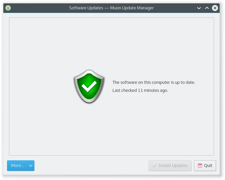The height and width of the screenshot is (180, 225).
Task: Click 'Last checked 11 minutes ago.' text
Action: 140,91
